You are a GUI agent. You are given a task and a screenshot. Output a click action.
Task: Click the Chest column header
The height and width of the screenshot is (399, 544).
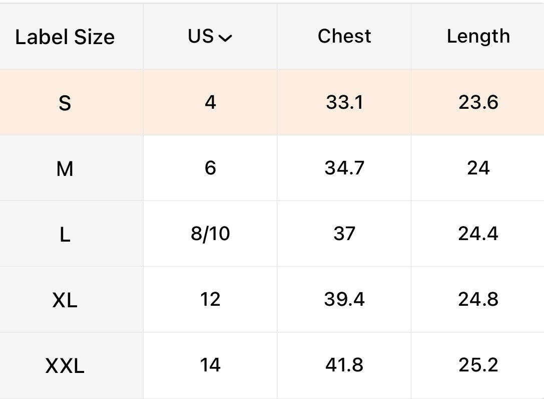coord(344,36)
